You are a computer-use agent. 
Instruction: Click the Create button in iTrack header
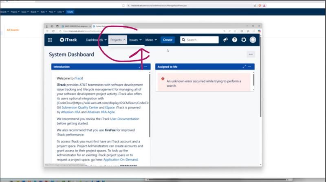pyautogui.click(x=167, y=40)
